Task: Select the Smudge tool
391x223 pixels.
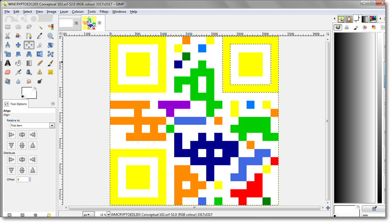Action: pyautogui.click(x=29, y=81)
